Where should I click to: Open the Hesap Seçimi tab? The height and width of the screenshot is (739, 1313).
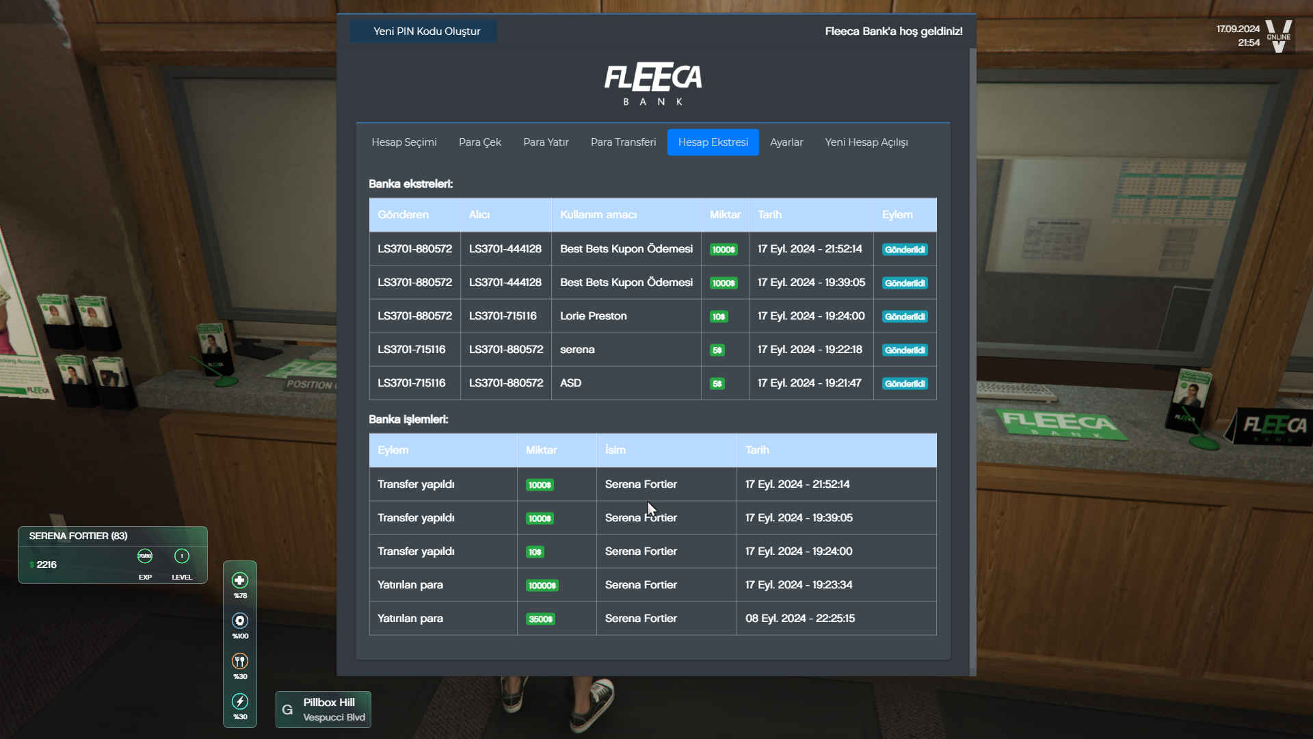403,142
